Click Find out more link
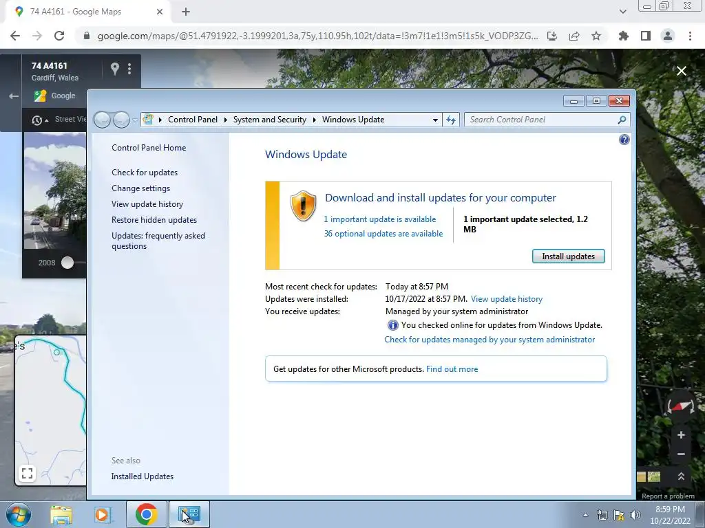705x528 pixels. pyautogui.click(x=452, y=369)
